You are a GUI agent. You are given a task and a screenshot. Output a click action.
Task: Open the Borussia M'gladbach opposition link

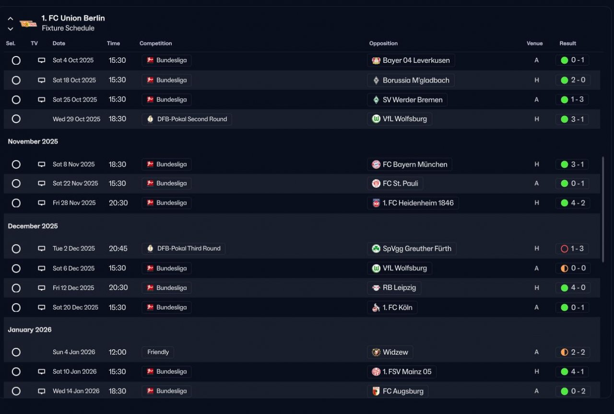coord(415,80)
